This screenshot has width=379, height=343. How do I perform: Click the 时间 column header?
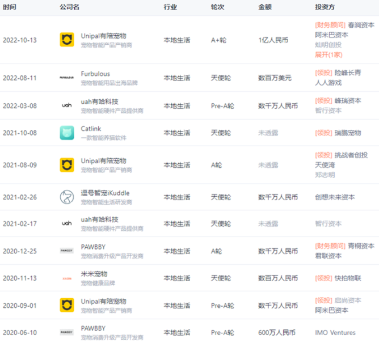tap(10, 7)
